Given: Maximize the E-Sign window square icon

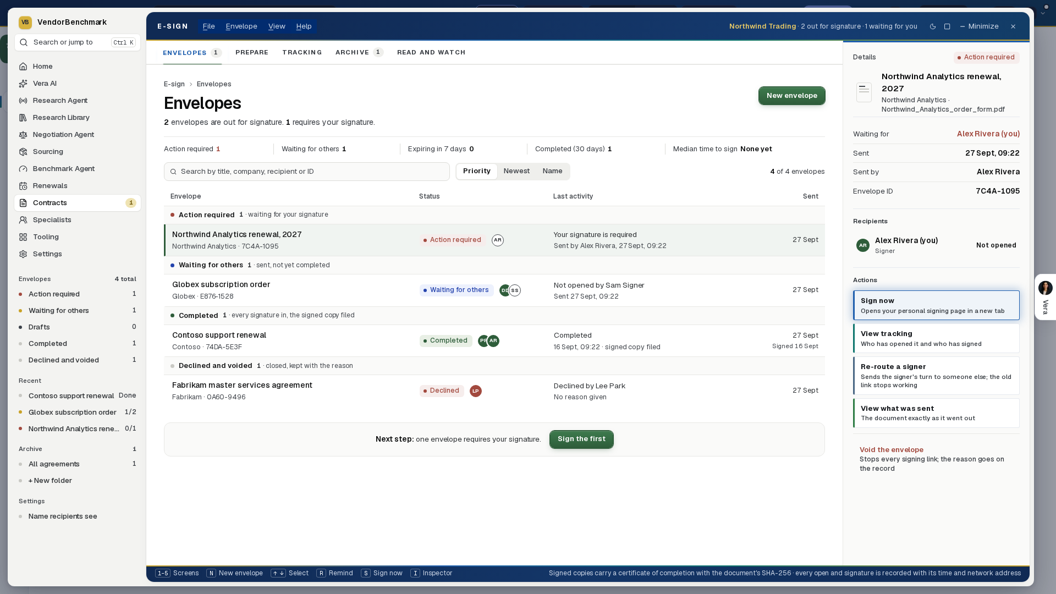Looking at the screenshot, I should pyautogui.click(x=947, y=26).
